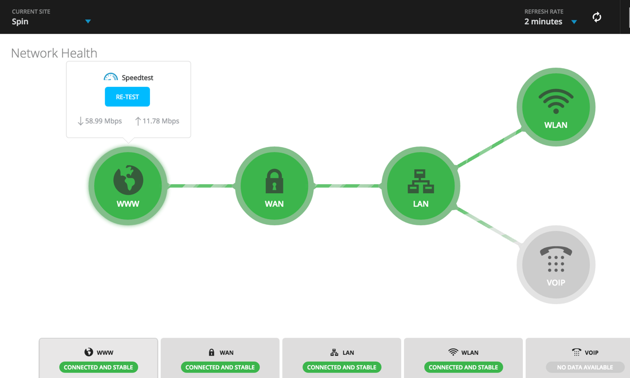Click the globe icon in WWW tab
Screen dimensions: 630x378
click(x=88, y=352)
